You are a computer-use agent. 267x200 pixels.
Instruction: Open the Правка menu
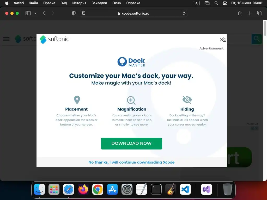tap(49, 3)
